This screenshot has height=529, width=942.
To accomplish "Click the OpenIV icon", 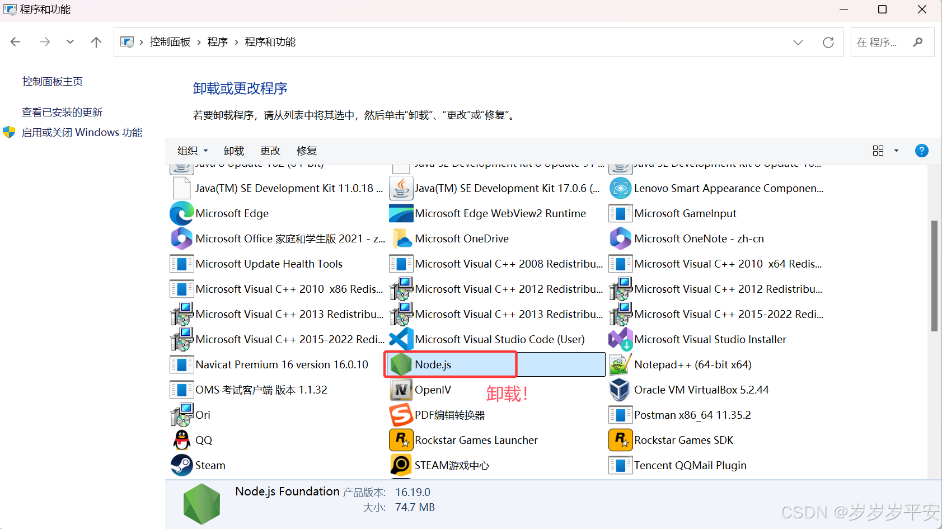I will (401, 390).
